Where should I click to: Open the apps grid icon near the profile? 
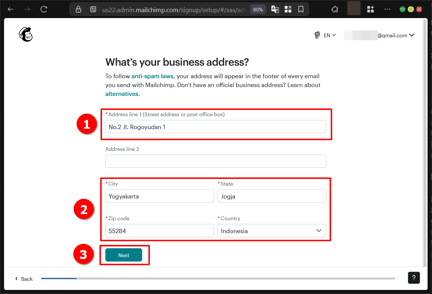pos(370,9)
